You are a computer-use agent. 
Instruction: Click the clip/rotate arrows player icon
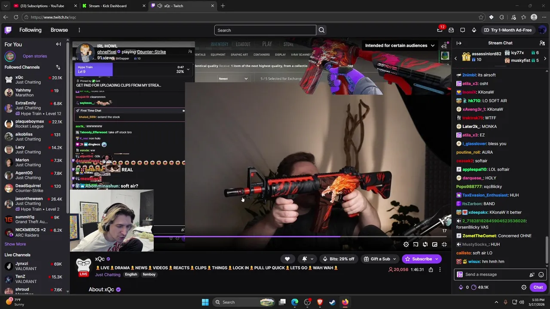coord(425,244)
